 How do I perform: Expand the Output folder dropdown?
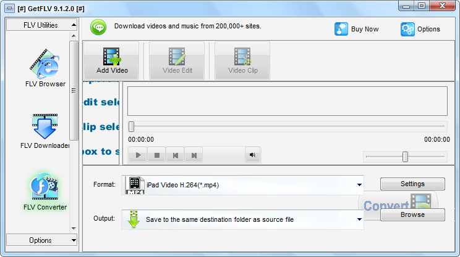click(359, 219)
